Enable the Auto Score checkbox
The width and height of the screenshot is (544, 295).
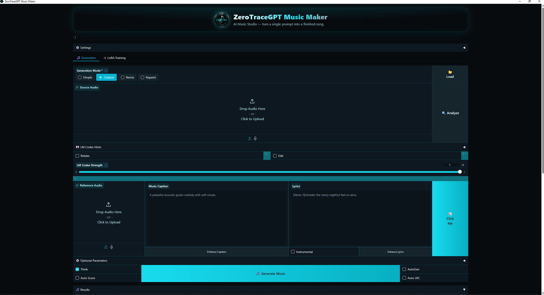pos(77,278)
